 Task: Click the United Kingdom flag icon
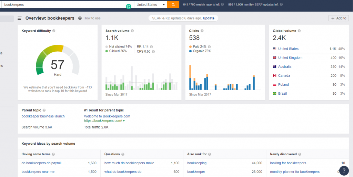click(x=274, y=58)
